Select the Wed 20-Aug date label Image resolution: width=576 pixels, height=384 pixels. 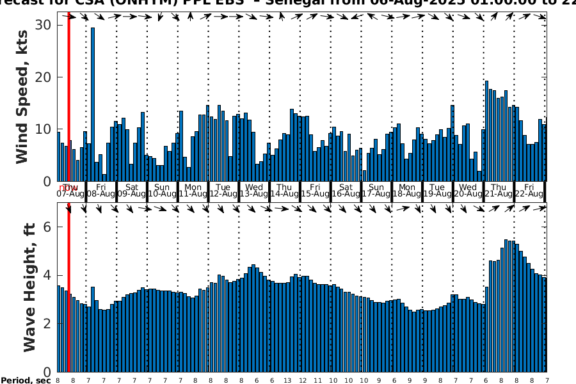pos(468,191)
